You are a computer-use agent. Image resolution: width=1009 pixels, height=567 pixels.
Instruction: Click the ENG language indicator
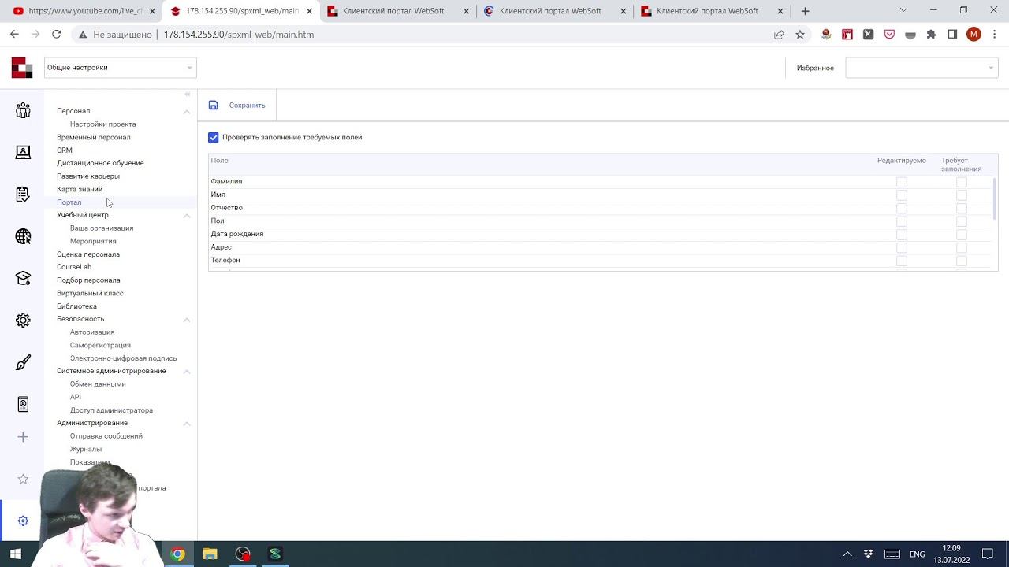pyautogui.click(x=917, y=554)
